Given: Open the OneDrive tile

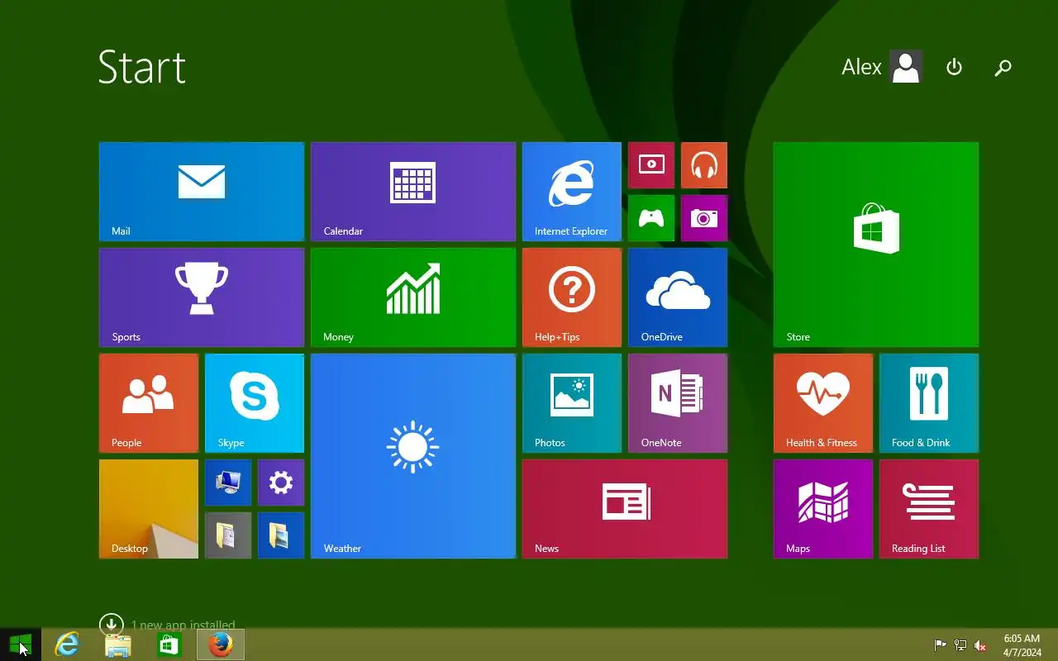Looking at the screenshot, I should point(678,297).
